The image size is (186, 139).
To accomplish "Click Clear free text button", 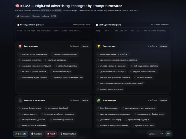I will point(68,134).
